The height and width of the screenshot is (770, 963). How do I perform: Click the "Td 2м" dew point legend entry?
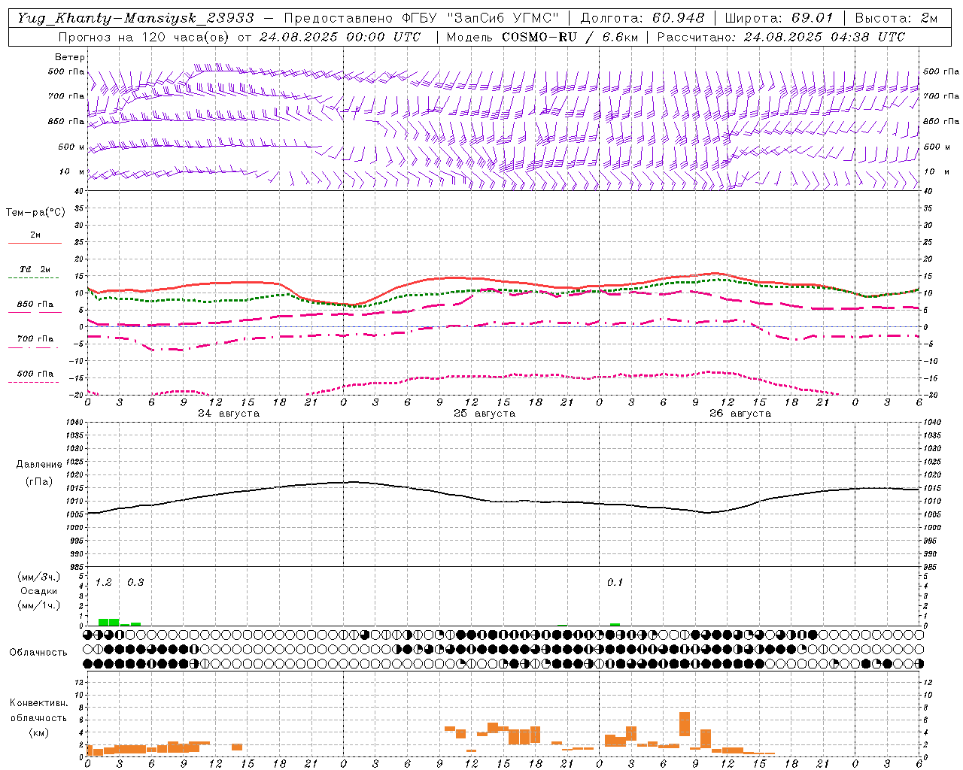35,269
